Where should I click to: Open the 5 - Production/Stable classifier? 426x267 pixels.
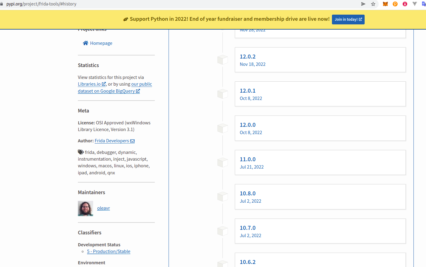(x=108, y=251)
